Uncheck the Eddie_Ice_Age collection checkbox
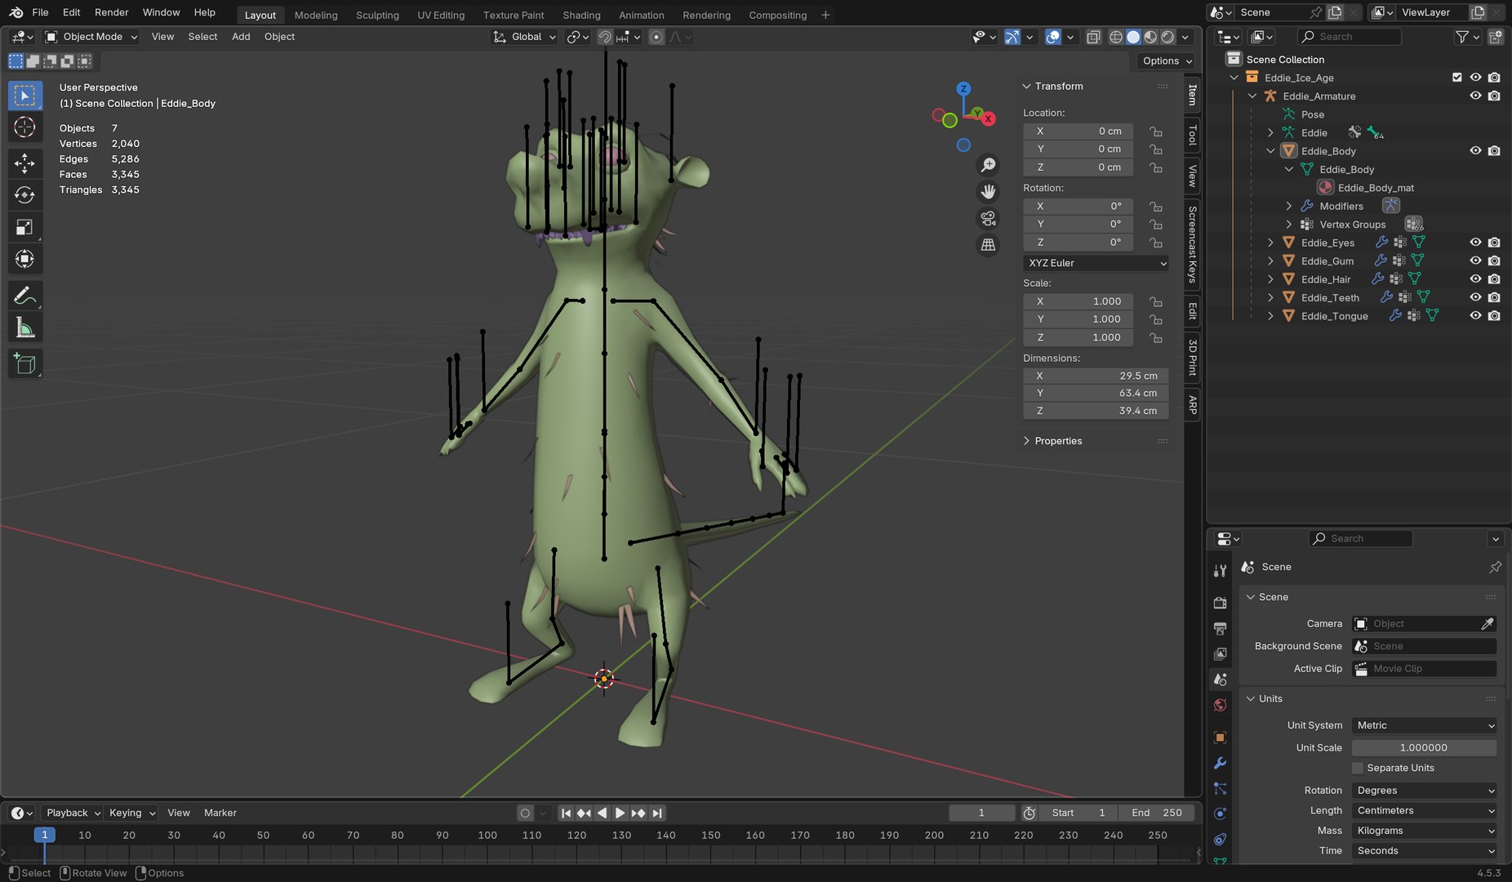This screenshot has height=882, width=1512. [1457, 78]
